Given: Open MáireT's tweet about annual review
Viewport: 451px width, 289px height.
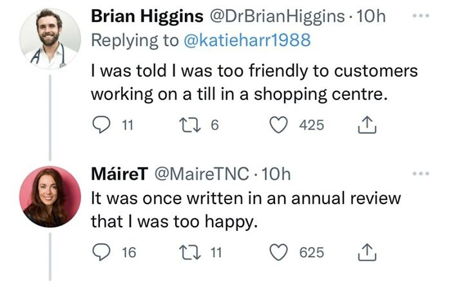Looking at the screenshot, I should (245, 210).
